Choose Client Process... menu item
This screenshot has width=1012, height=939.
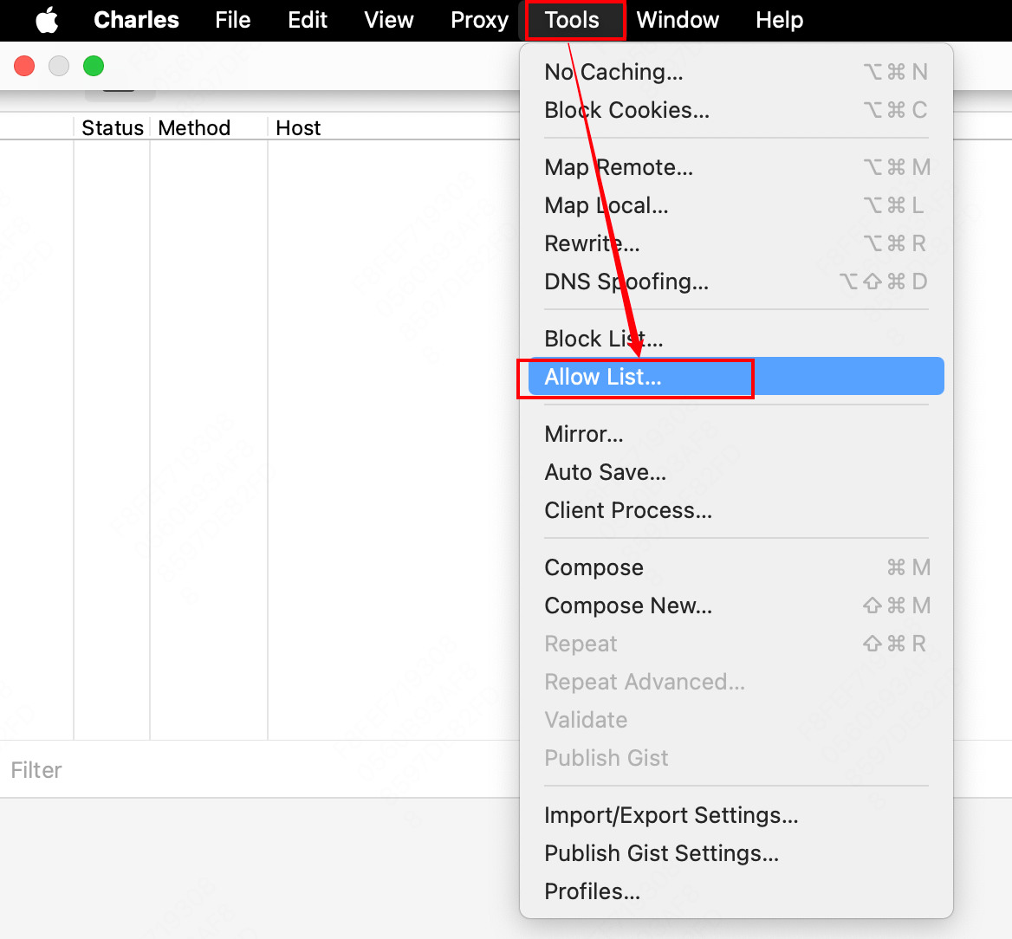(x=736, y=510)
